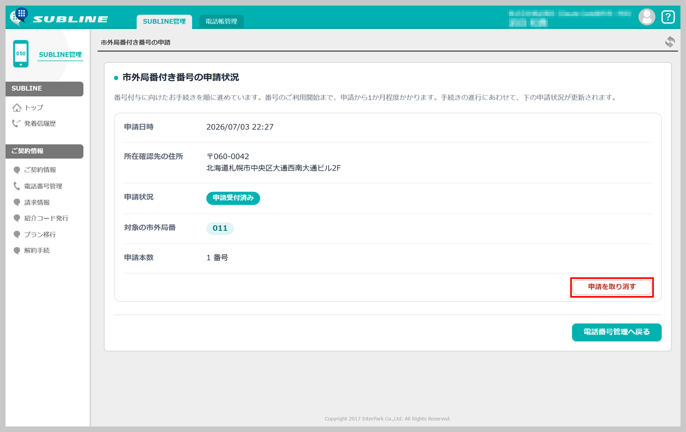This screenshot has width=686, height=432.
Task: Click the bubble icon beside 解約手続
Action: pos(17,251)
